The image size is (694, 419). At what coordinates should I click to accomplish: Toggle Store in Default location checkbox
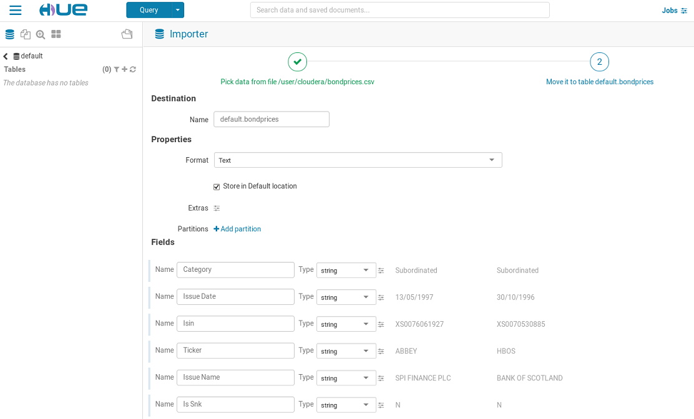point(217,187)
